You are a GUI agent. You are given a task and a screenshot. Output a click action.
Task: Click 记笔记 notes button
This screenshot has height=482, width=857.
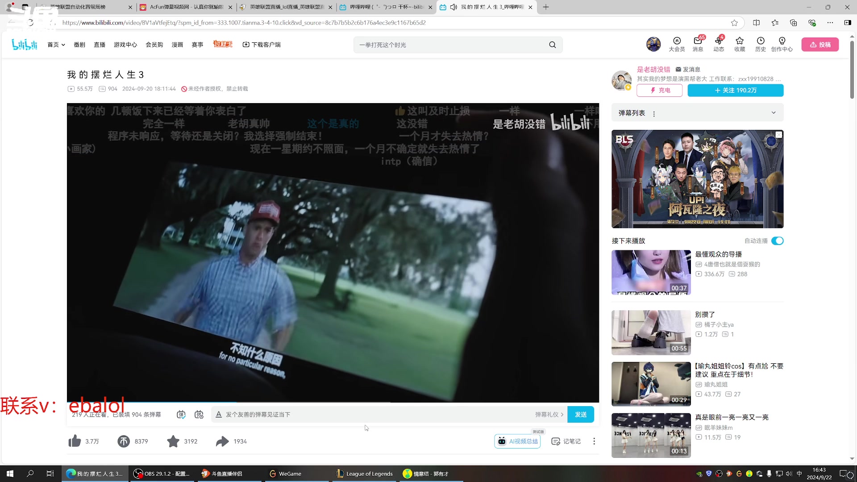(x=566, y=441)
